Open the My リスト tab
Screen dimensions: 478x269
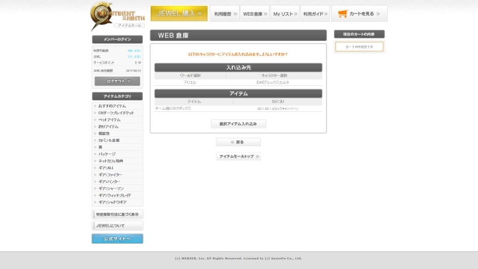click(285, 14)
